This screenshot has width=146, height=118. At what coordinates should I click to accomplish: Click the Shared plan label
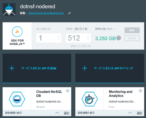40,107
